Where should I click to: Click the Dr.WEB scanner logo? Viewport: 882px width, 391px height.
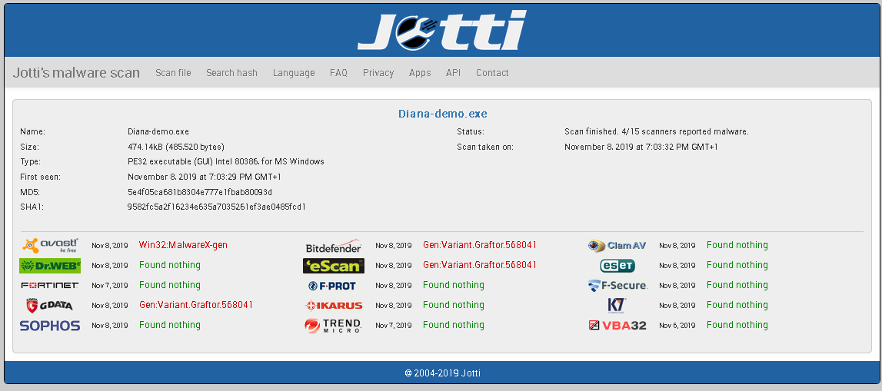(50, 265)
